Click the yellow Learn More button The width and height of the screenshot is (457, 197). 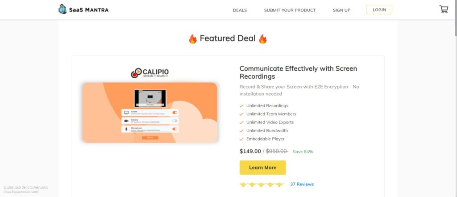pos(262,168)
